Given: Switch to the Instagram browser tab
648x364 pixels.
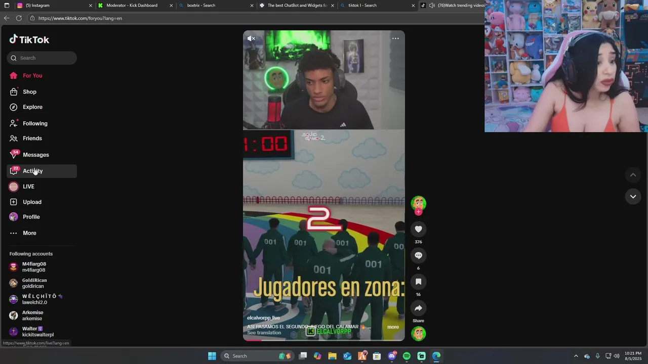Looking at the screenshot, I should coord(54,6).
